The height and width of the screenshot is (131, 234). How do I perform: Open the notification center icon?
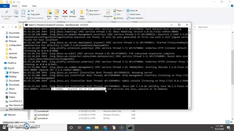[x=229, y=128]
